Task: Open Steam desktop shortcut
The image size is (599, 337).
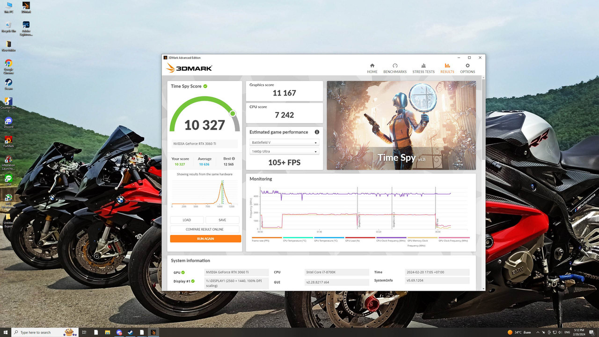Action: 8,84
